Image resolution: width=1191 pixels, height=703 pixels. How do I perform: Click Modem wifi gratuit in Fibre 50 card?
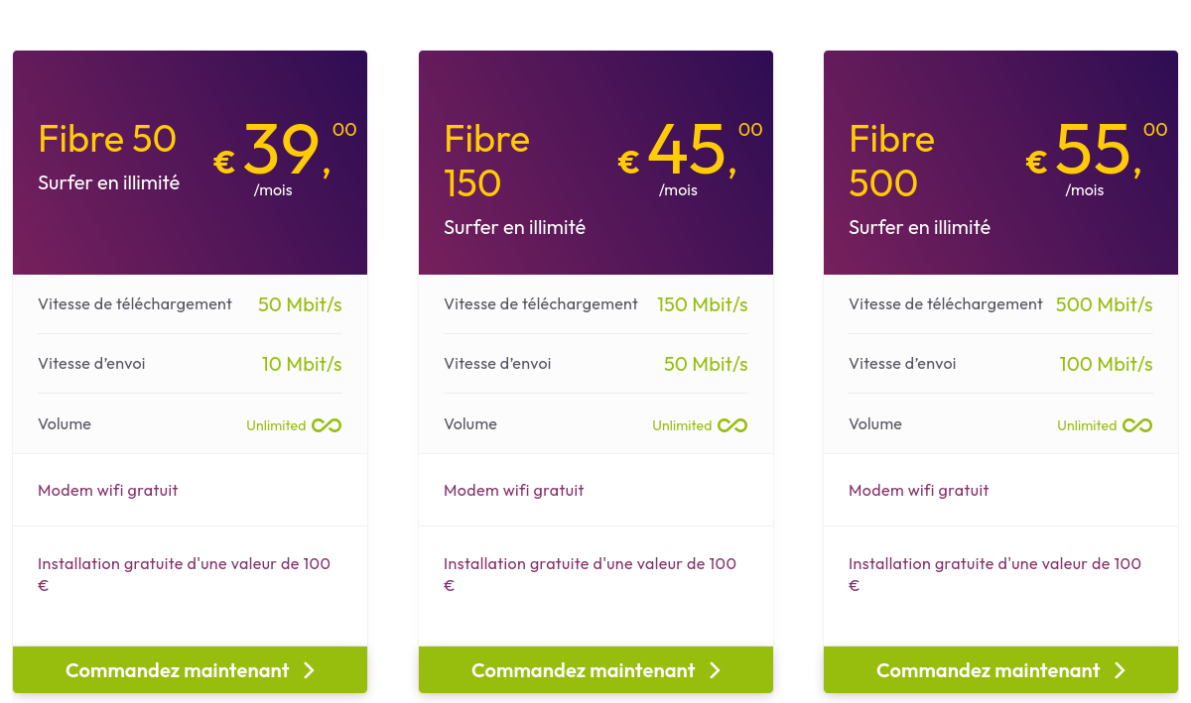pyautogui.click(x=108, y=490)
